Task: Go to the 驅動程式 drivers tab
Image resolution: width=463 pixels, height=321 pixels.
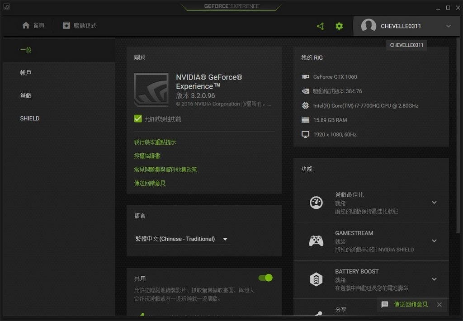Action: tap(80, 26)
